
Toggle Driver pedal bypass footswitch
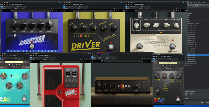pyautogui.click(x=111, y=47)
